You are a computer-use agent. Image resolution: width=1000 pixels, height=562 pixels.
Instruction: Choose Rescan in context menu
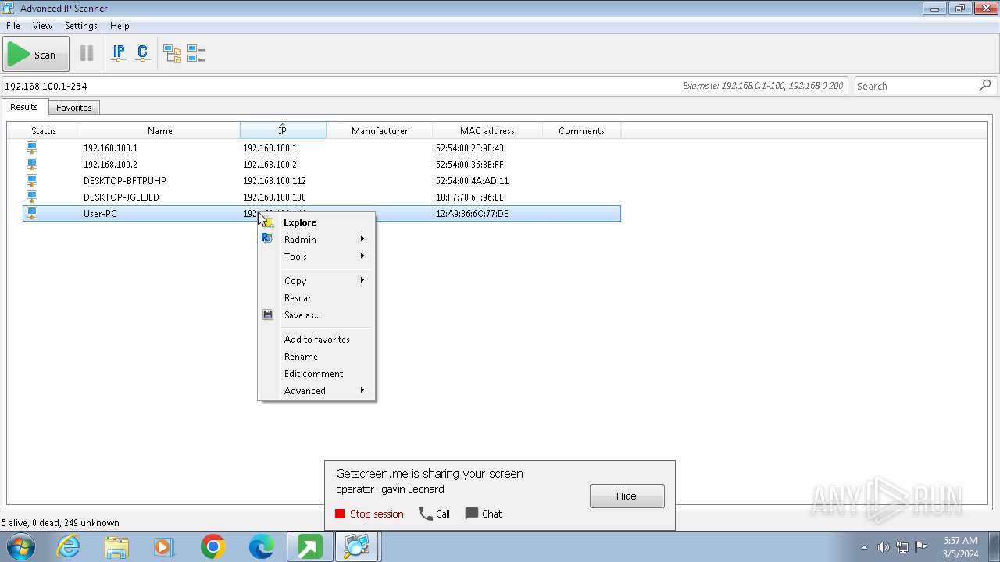click(x=316, y=298)
